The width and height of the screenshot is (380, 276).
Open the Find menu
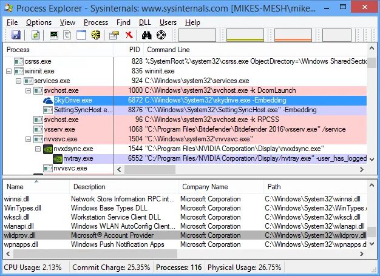click(x=123, y=22)
